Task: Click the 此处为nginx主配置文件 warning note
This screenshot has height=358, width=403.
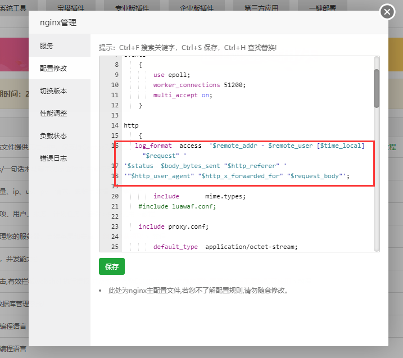Action: tap(198, 291)
